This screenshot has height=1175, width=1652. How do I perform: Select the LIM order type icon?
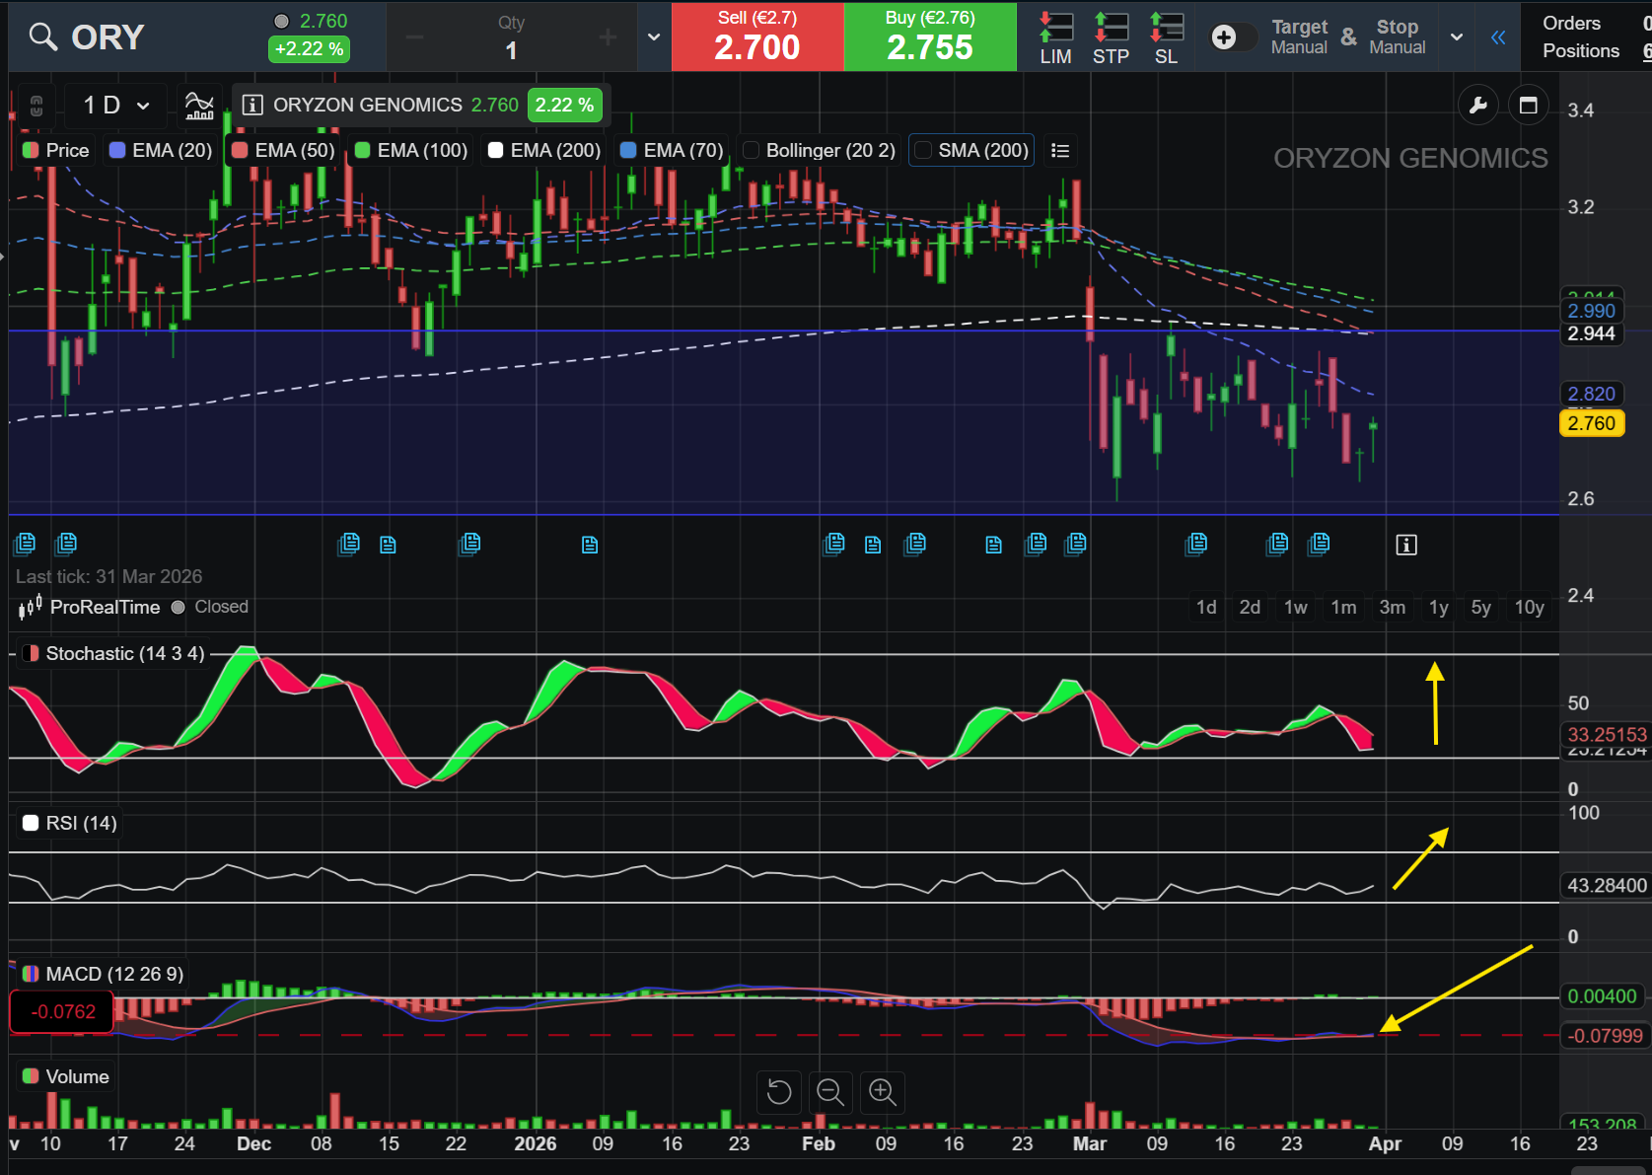pos(1054,30)
